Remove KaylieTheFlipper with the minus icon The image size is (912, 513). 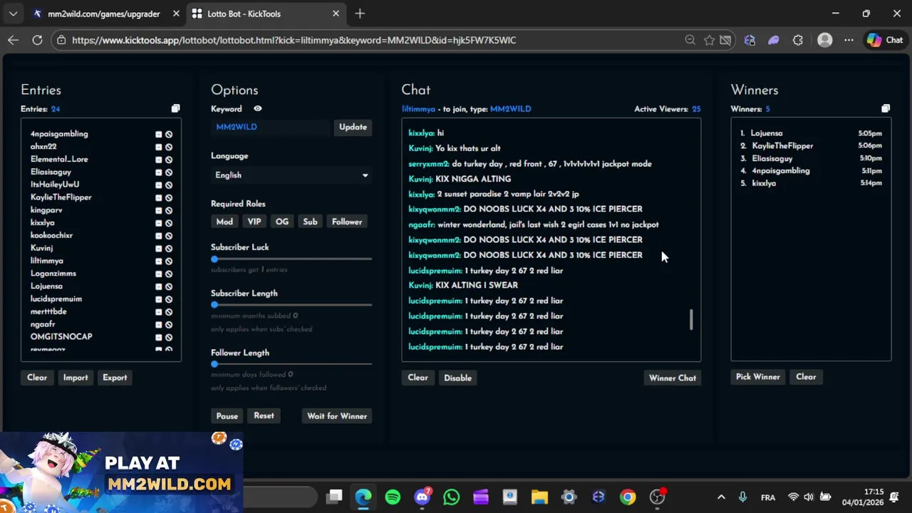(x=158, y=197)
